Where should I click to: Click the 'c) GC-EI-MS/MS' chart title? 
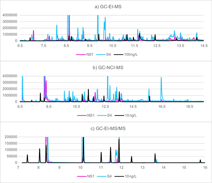tap(108, 128)
